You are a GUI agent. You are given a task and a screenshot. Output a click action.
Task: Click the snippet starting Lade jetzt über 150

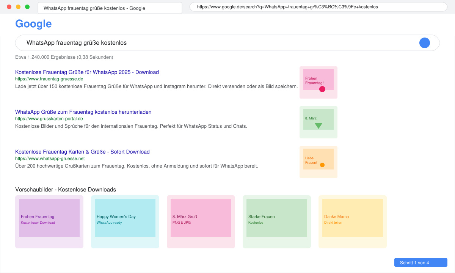click(x=156, y=86)
